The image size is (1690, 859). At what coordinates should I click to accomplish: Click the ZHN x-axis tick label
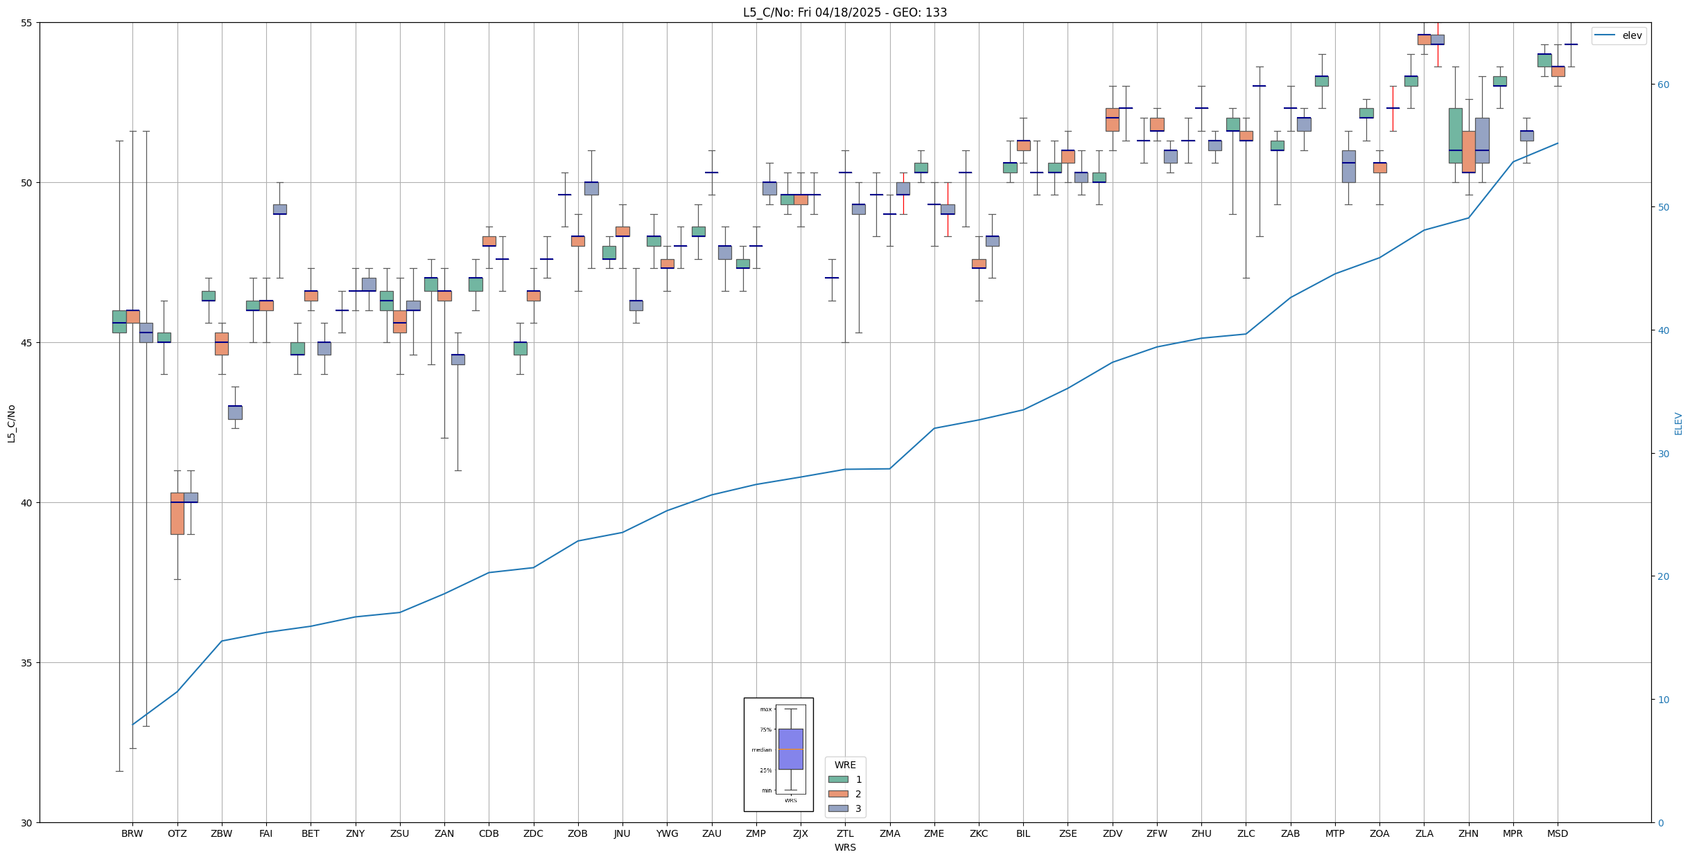point(1468,833)
